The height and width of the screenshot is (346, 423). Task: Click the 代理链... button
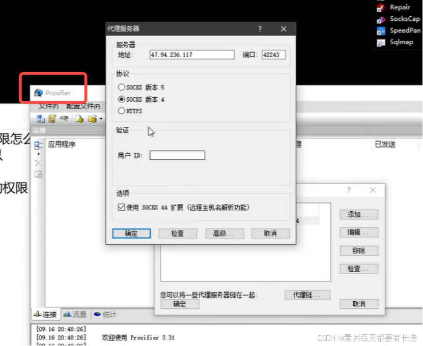tap(307, 295)
